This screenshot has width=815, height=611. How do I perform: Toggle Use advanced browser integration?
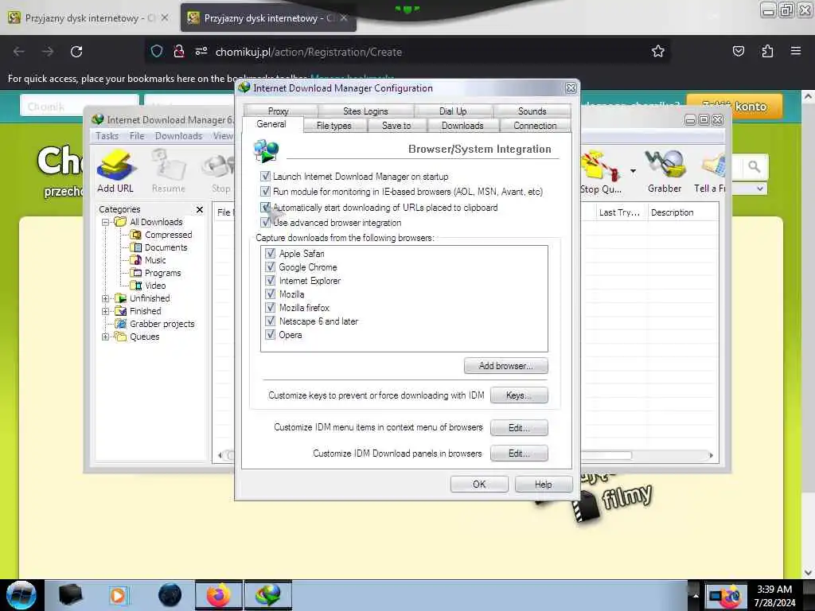pyautogui.click(x=266, y=223)
